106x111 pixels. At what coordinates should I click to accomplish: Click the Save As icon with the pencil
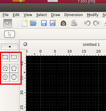53,23
